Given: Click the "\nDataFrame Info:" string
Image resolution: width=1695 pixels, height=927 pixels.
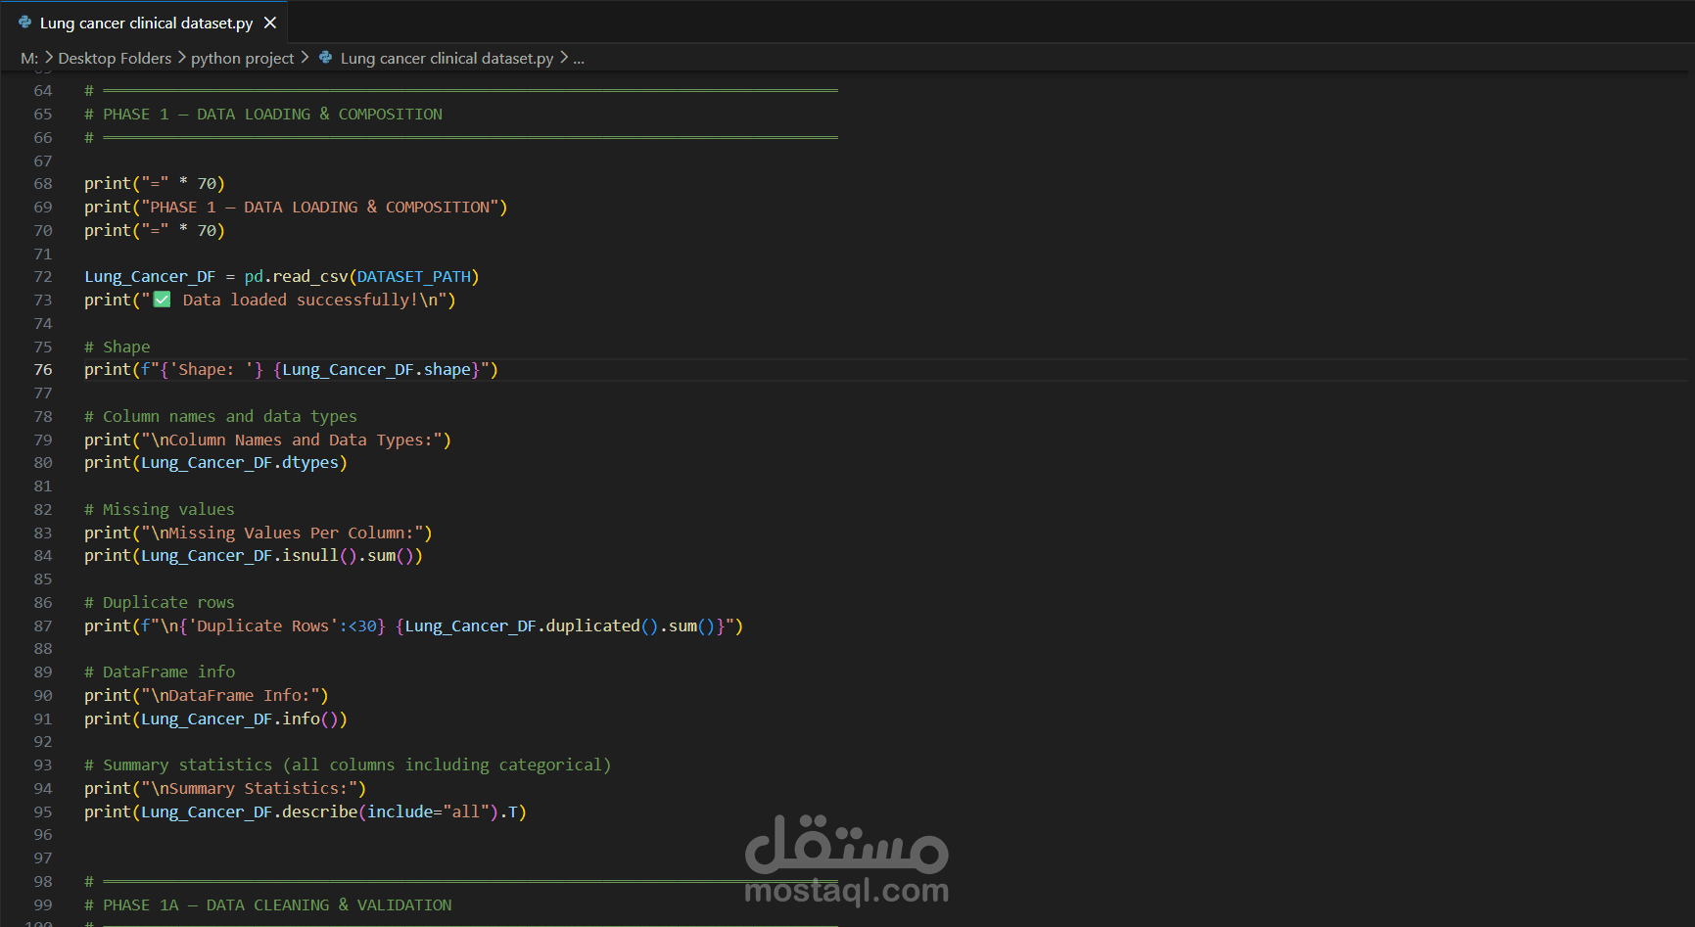Looking at the screenshot, I should [x=230, y=696].
